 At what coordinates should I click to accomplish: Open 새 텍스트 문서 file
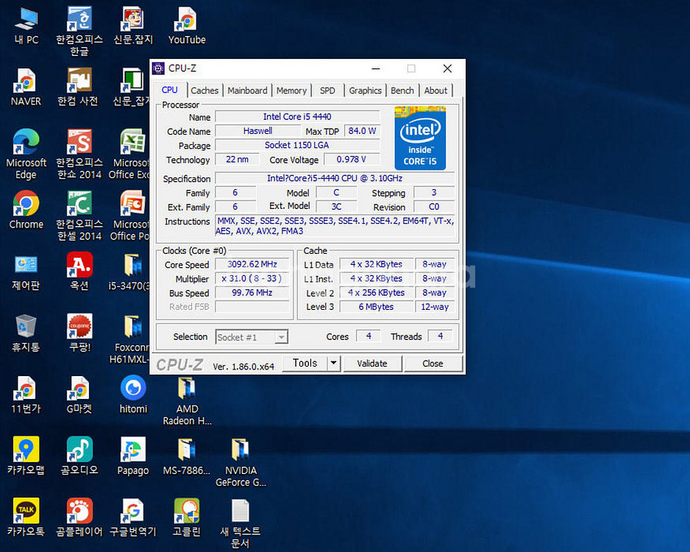pyautogui.click(x=241, y=524)
